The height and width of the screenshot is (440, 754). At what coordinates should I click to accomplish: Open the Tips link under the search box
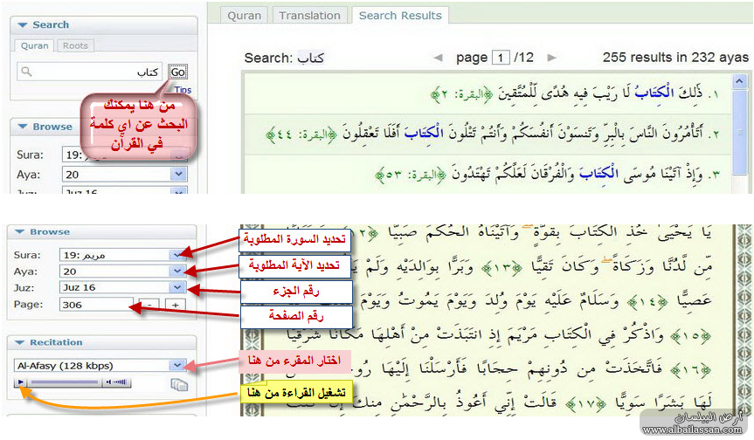(183, 90)
